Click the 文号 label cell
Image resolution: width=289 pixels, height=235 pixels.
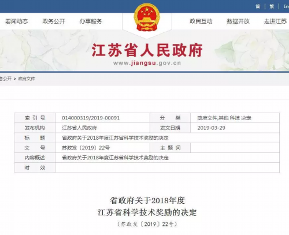[x=35, y=148]
